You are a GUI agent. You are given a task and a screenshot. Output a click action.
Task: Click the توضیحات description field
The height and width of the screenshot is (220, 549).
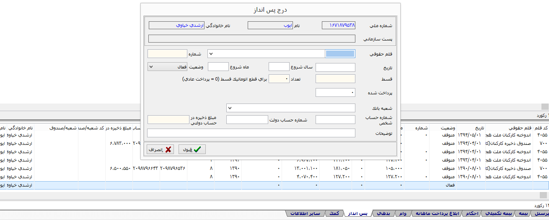(251, 133)
